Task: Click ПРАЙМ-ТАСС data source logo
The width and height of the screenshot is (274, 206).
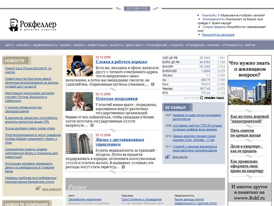Action: tap(212, 98)
